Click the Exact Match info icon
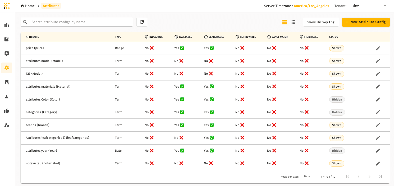Viewport: 394px width, 186px height. click(269, 37)
